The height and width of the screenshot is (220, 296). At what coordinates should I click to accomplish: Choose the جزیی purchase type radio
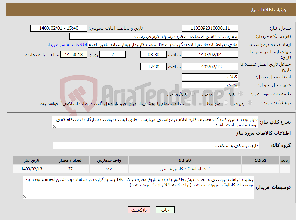[250, 102]
